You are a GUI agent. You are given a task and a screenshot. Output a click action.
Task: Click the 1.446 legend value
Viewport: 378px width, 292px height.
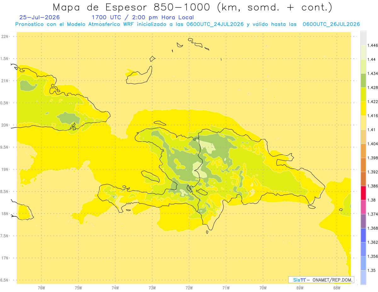(373, 45)
